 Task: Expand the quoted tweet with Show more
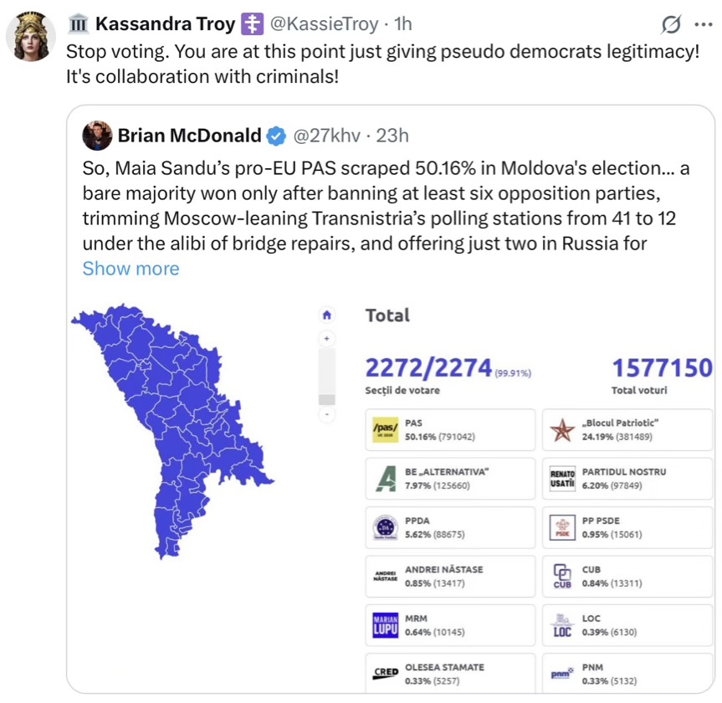131,268
